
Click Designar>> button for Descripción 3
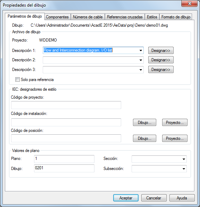click(161, 70)
